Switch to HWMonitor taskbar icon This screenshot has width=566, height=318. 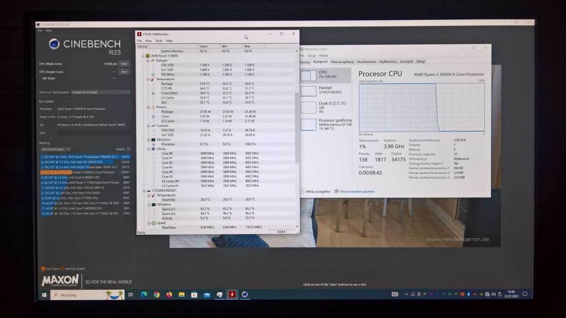(232, 294)
